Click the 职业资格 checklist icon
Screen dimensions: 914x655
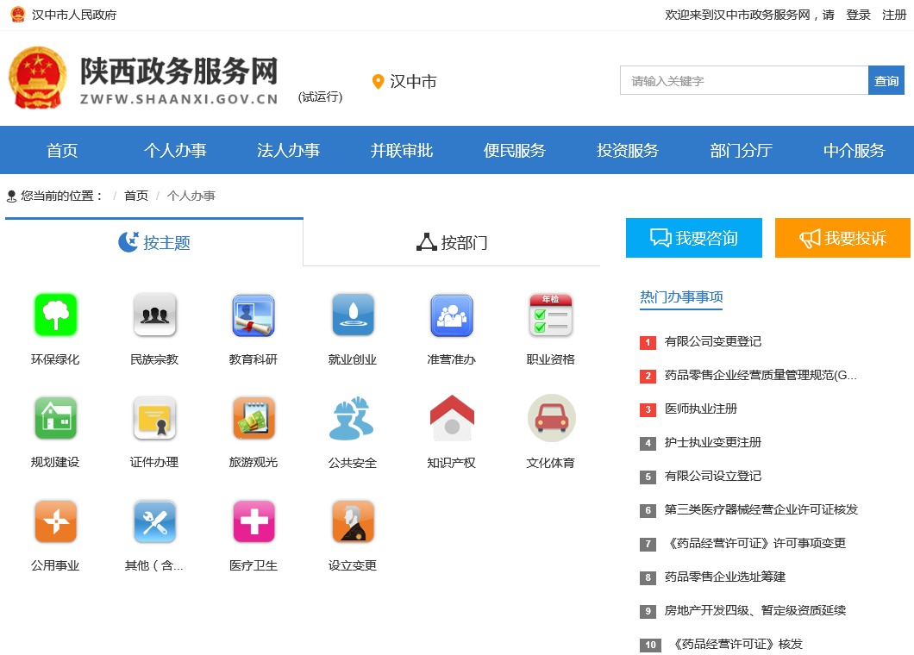550,315
